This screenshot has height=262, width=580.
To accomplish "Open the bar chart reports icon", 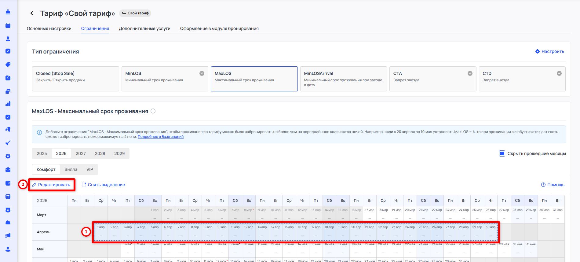I will pos(8,104).
